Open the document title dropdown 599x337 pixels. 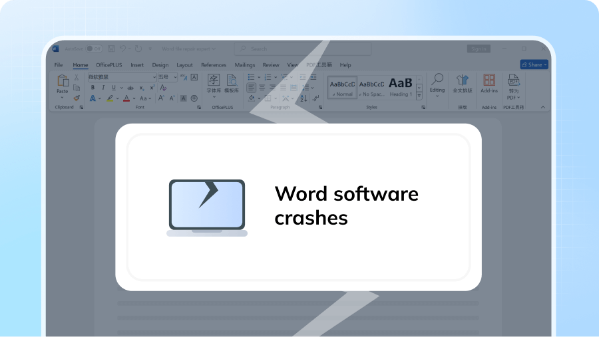point(214,49)
